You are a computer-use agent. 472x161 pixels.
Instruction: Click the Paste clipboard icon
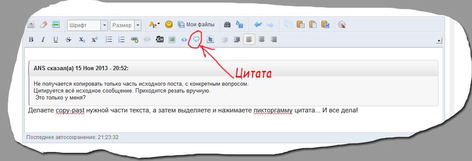tap(300, 25)
